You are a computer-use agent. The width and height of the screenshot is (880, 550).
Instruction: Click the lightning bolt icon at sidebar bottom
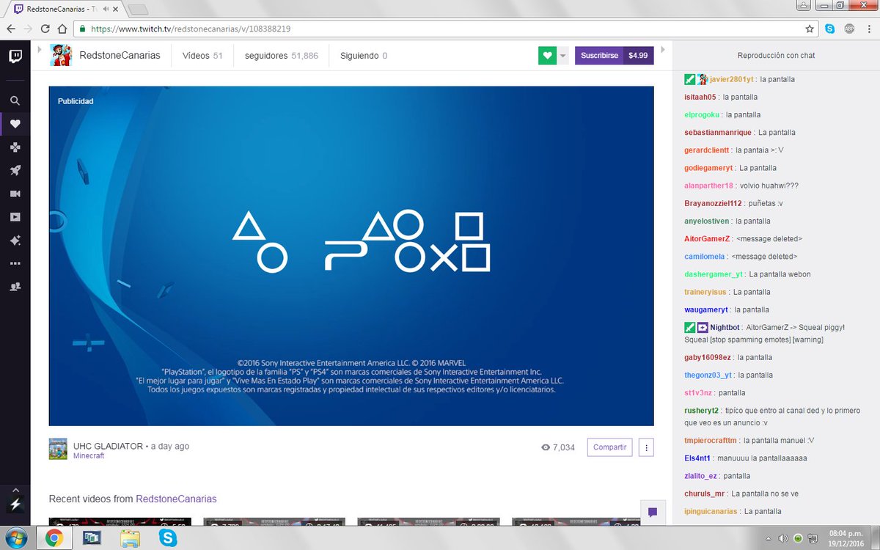click(x=15, y=504)
